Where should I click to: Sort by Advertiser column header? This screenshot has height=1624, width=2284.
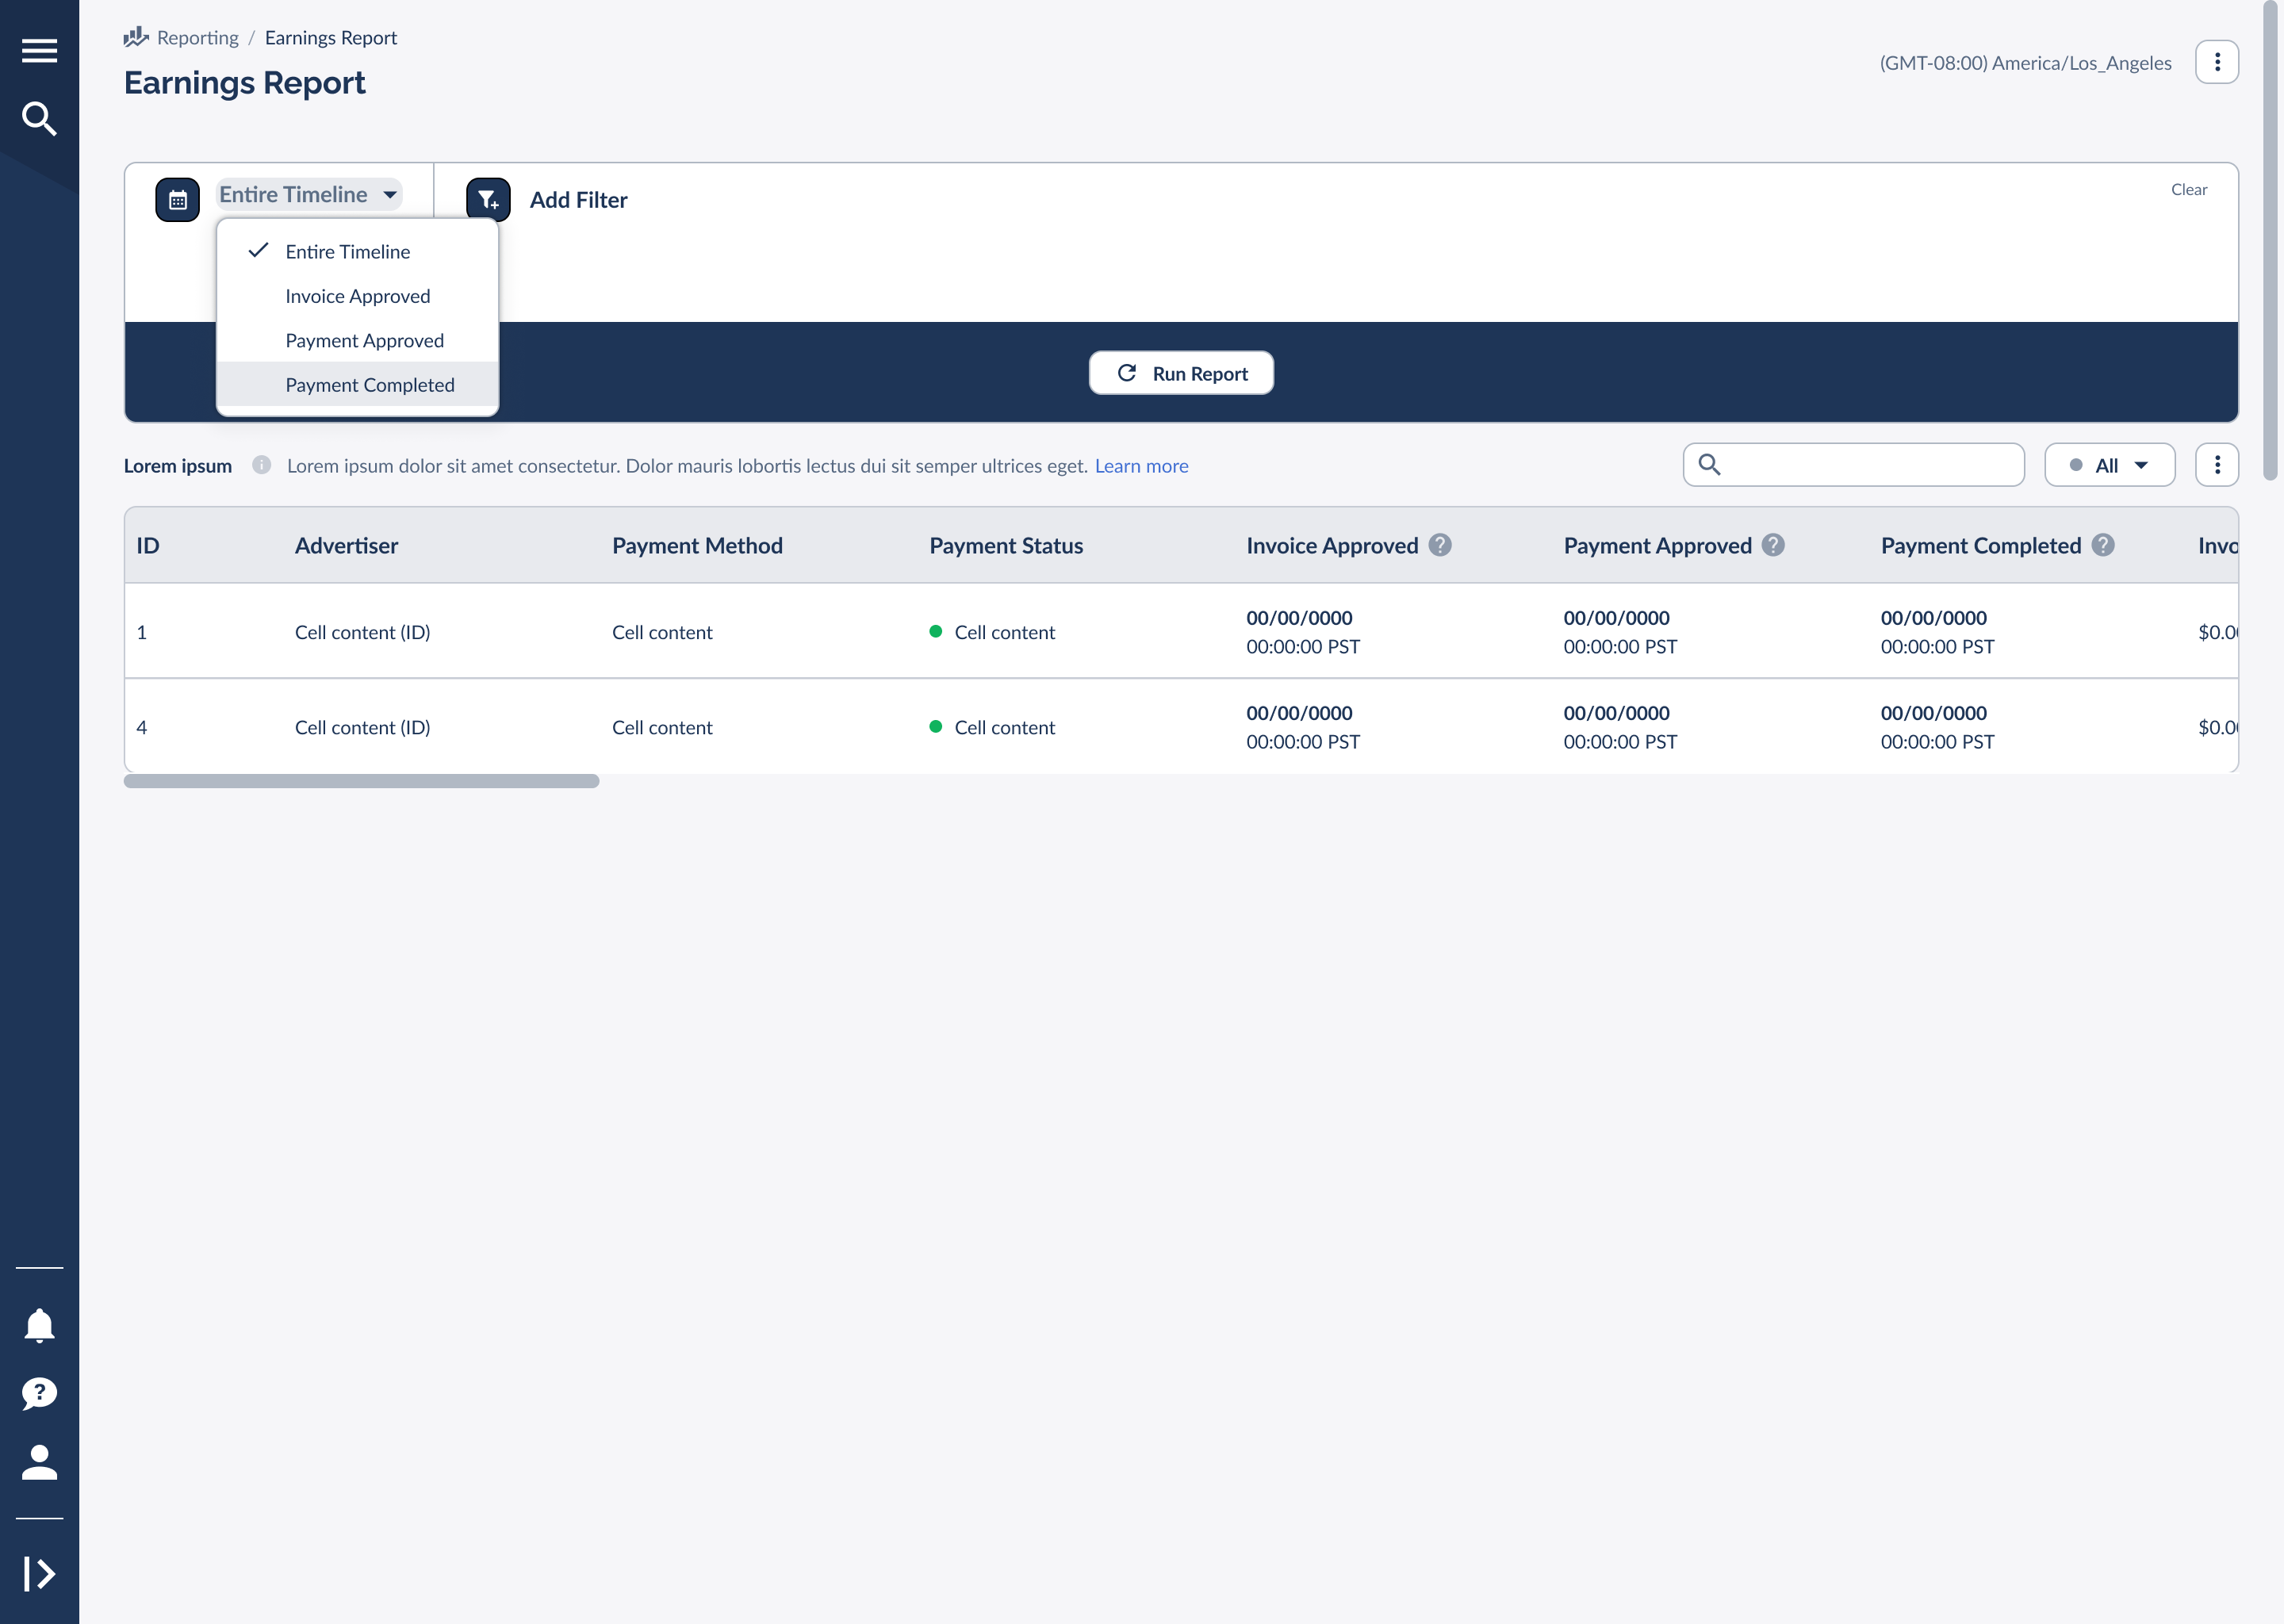(x=346, y=546)
